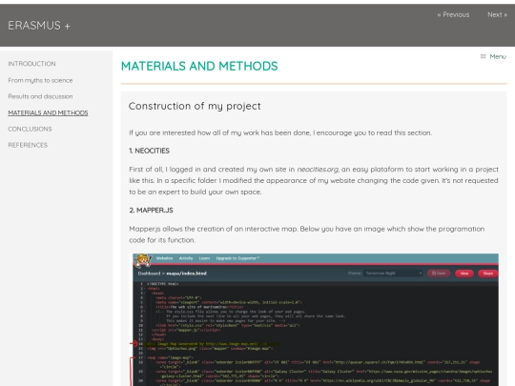Open the REFERENCES section
515x386 pixels.
[x=28, y=145]
